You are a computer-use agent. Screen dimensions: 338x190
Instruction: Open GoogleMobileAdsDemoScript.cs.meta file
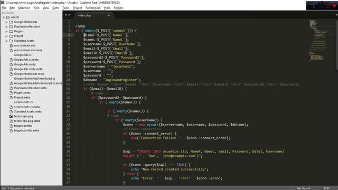[x=38, y=83]
